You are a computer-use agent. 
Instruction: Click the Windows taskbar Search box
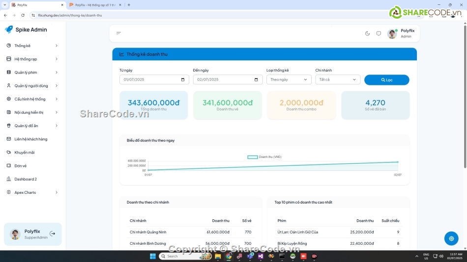click(x=185, y=256)
